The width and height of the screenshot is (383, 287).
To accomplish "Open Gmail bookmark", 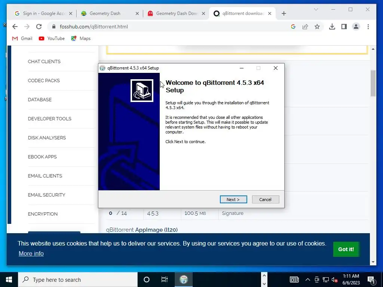I will click(22, 38).
